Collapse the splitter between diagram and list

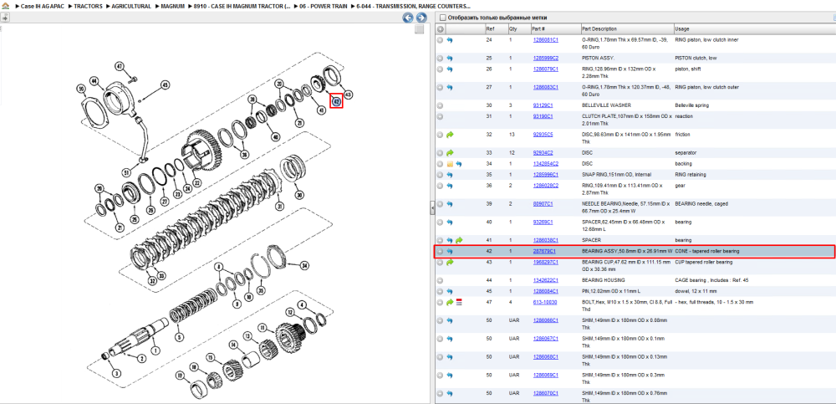coord(432,210)
